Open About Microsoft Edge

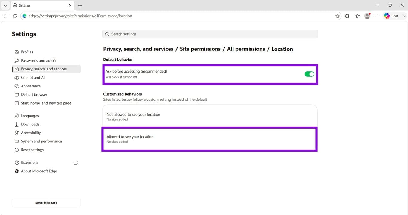[46, 171]
